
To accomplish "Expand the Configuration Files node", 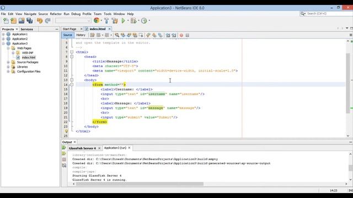I will (x=8, y=71).
